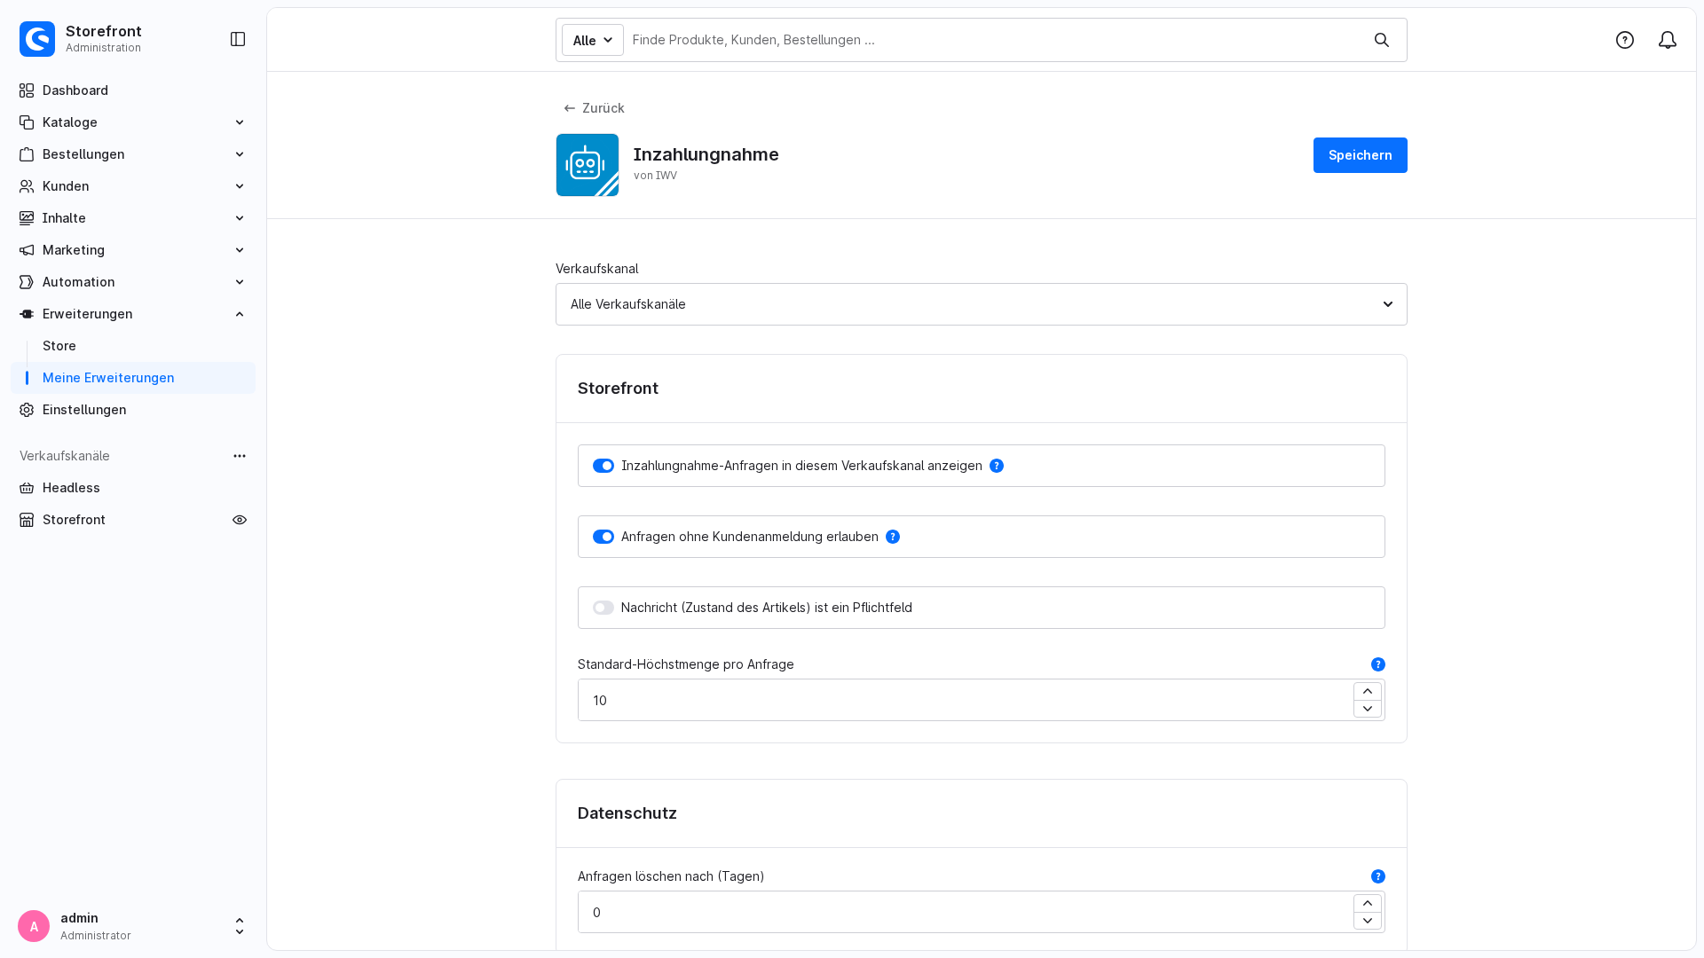This screenshot has width=1704, height=958.
Task: Open the Verkaufskanal select dropdown
Action: 982,304
